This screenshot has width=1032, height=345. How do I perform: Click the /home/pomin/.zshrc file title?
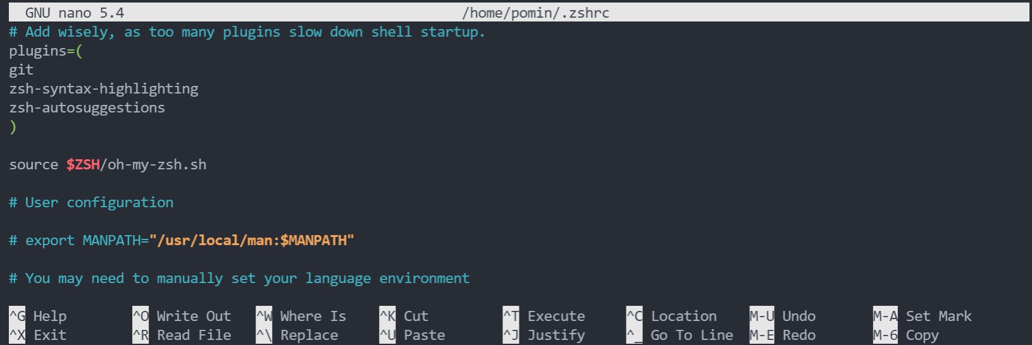click(536, 13)
